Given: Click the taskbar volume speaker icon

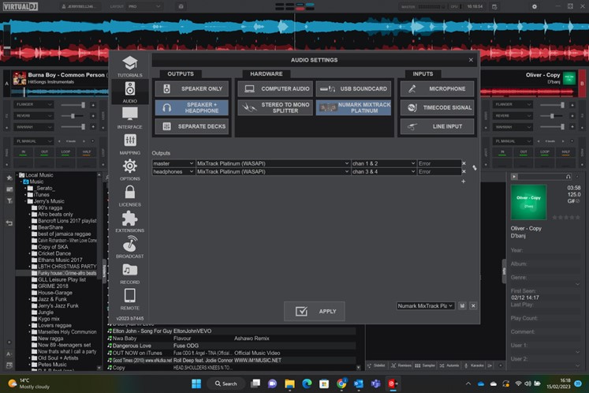Looking at the screenshot, I should click(527, 384).
